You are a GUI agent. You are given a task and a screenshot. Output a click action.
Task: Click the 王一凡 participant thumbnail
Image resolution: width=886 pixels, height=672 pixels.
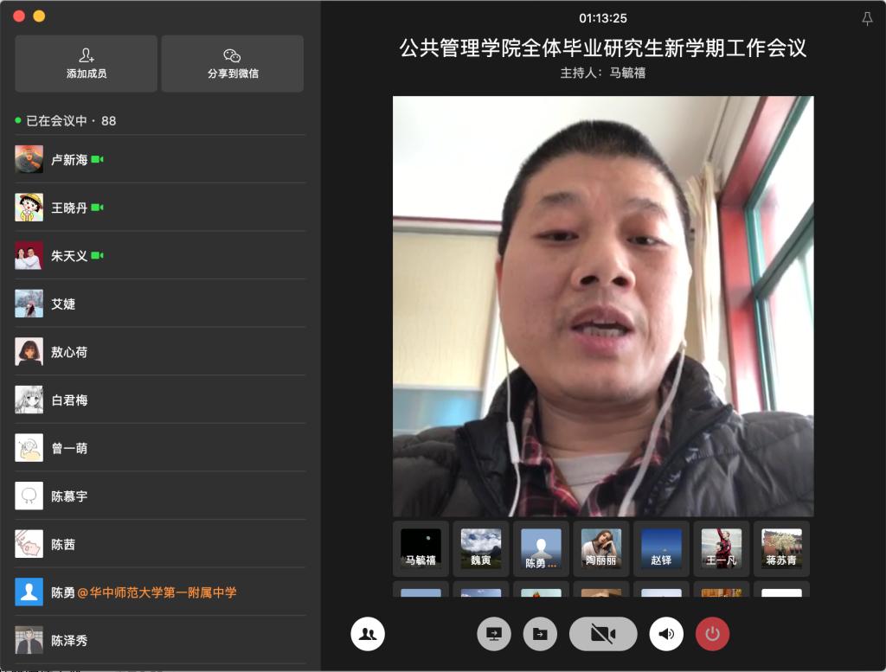721,548
